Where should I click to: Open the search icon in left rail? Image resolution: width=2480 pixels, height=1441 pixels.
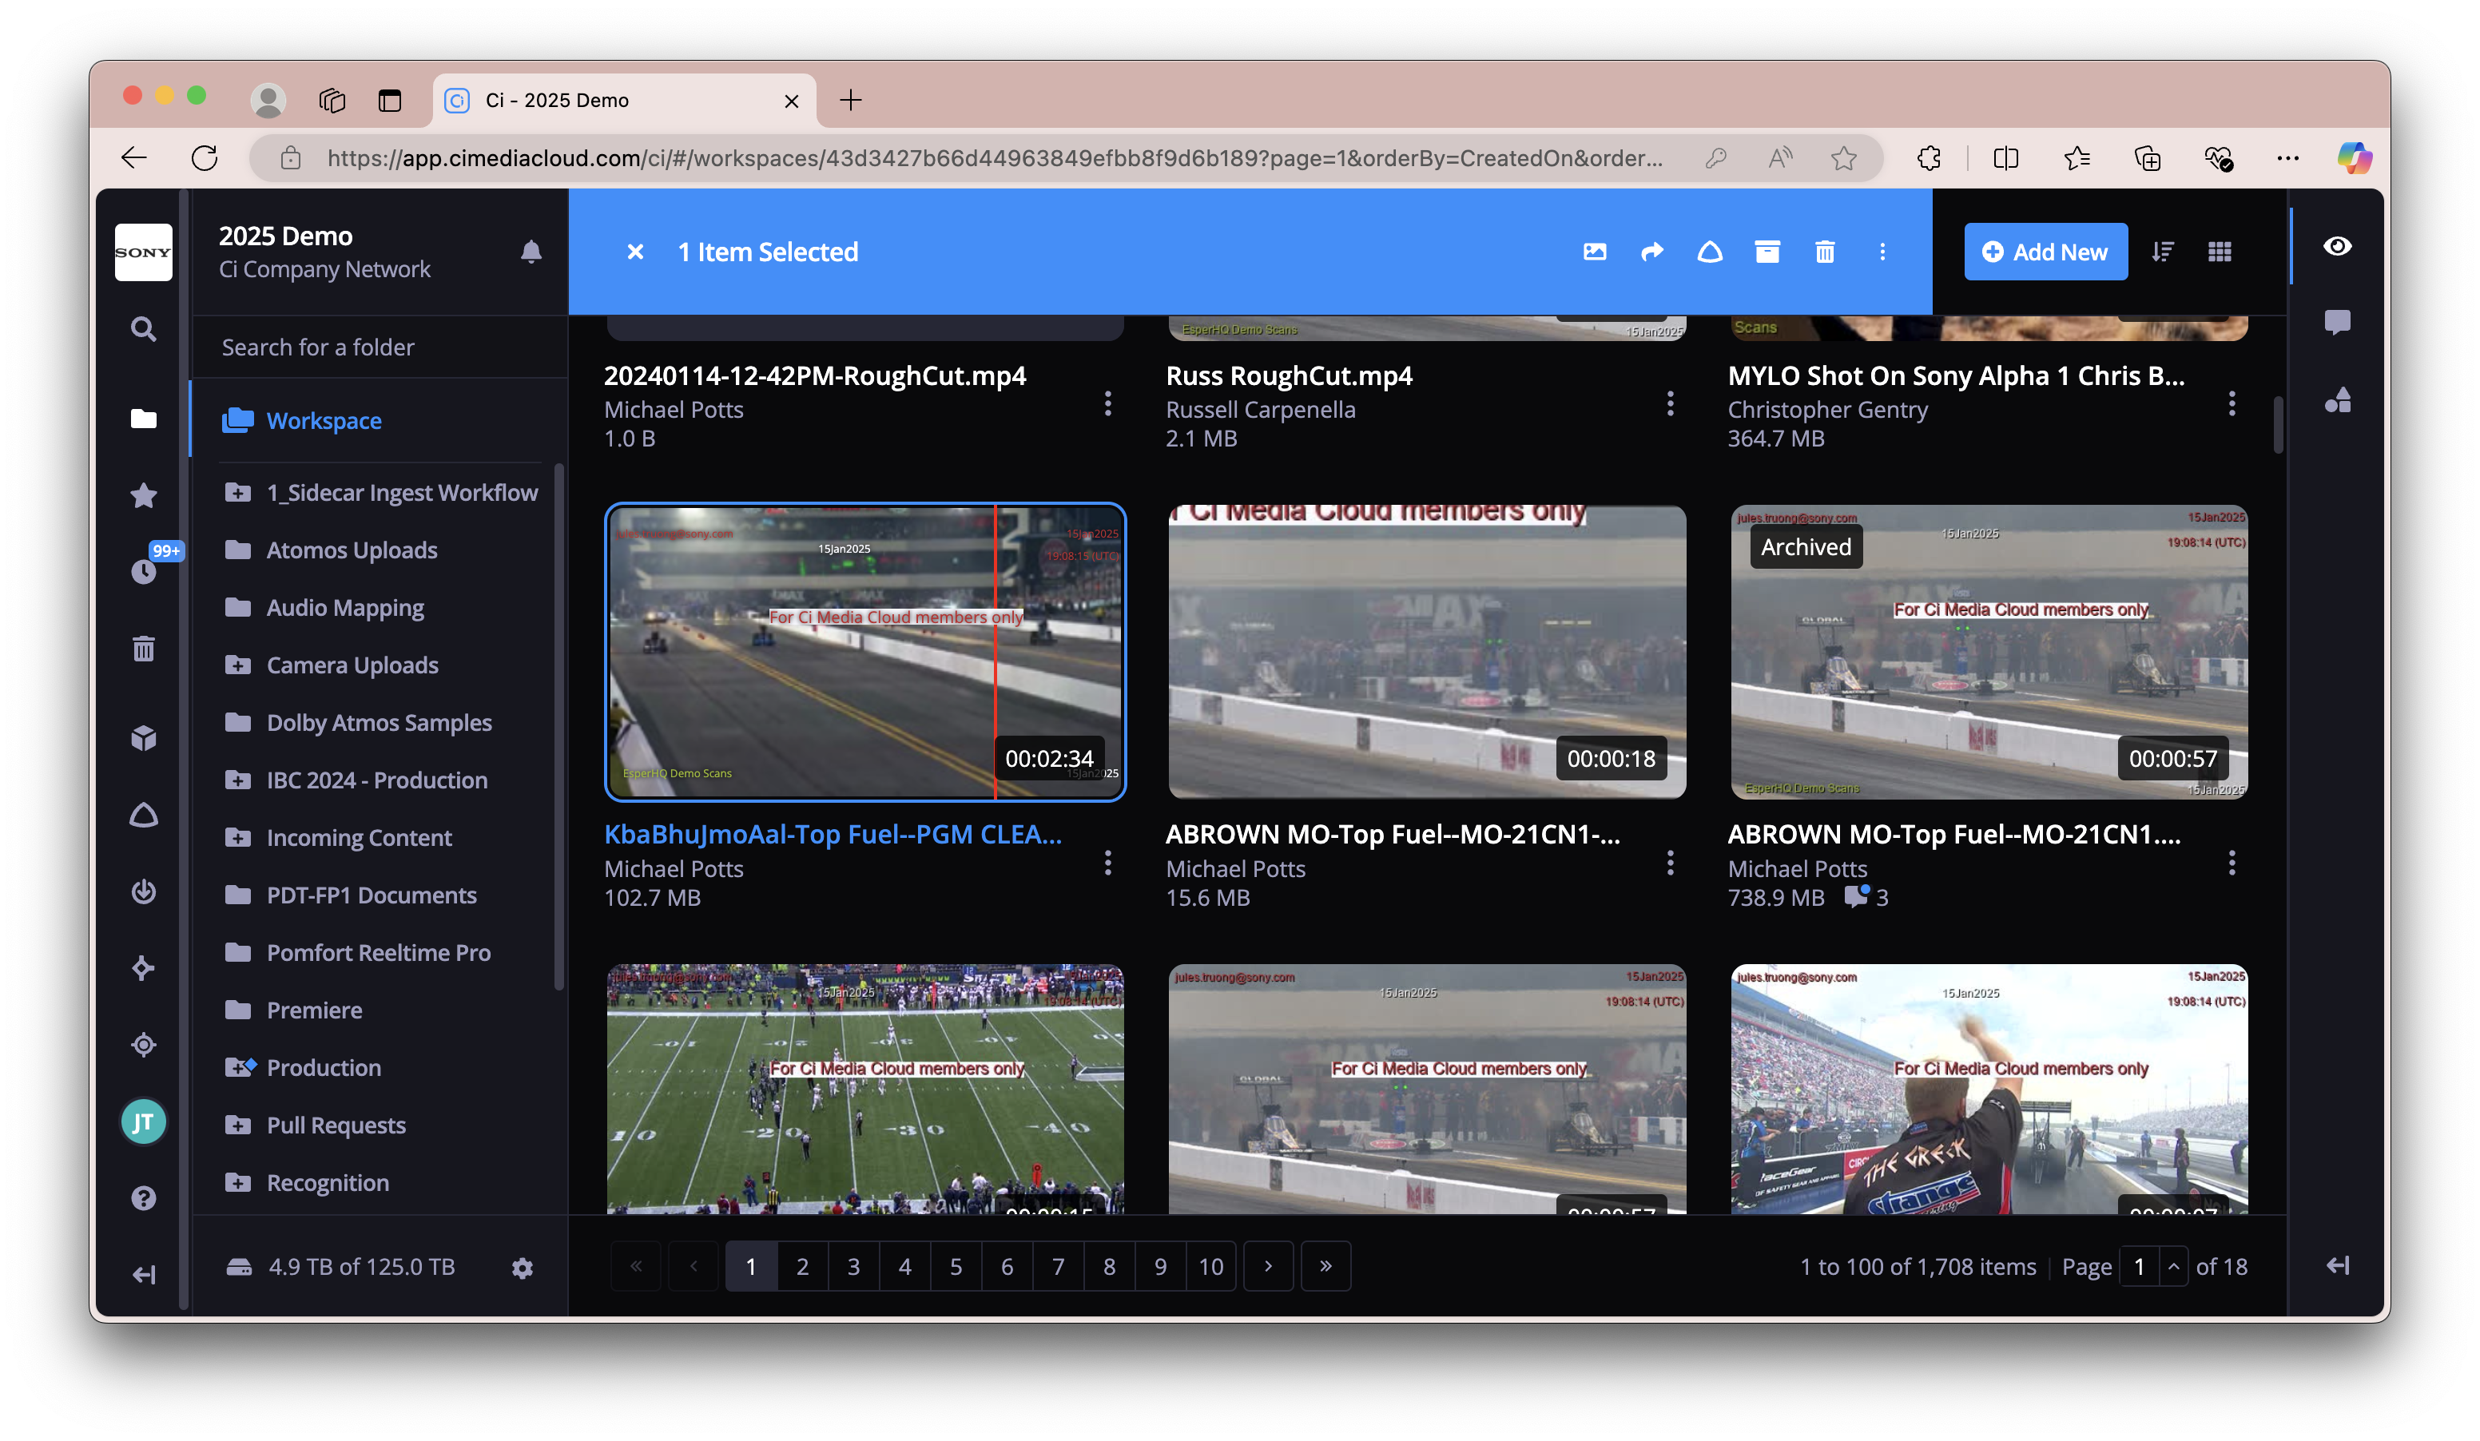click(144, 328)
